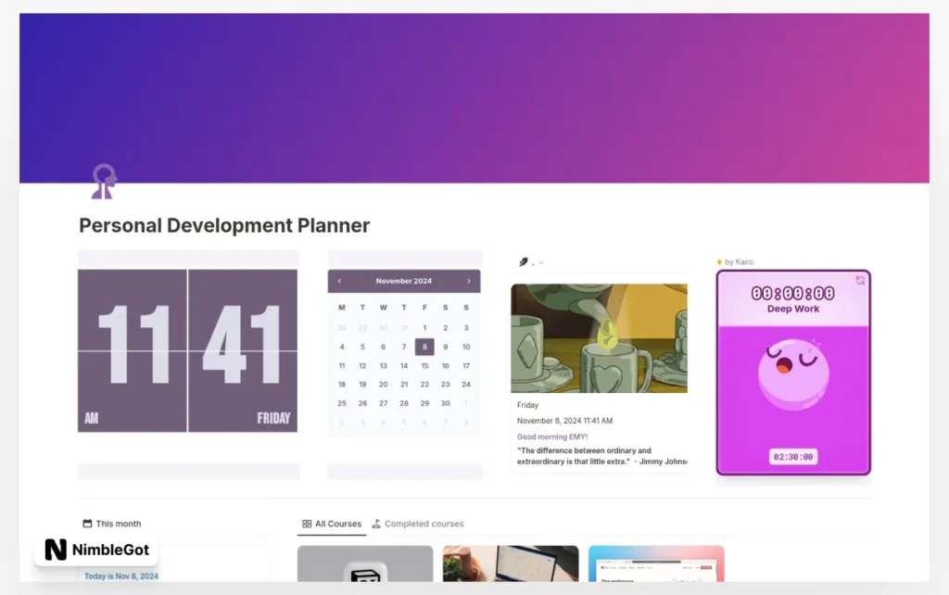The width and height of the screenshot is (949, 595).
Task: Click the hour '11' flip clock panel
Action: pos(132,350)
